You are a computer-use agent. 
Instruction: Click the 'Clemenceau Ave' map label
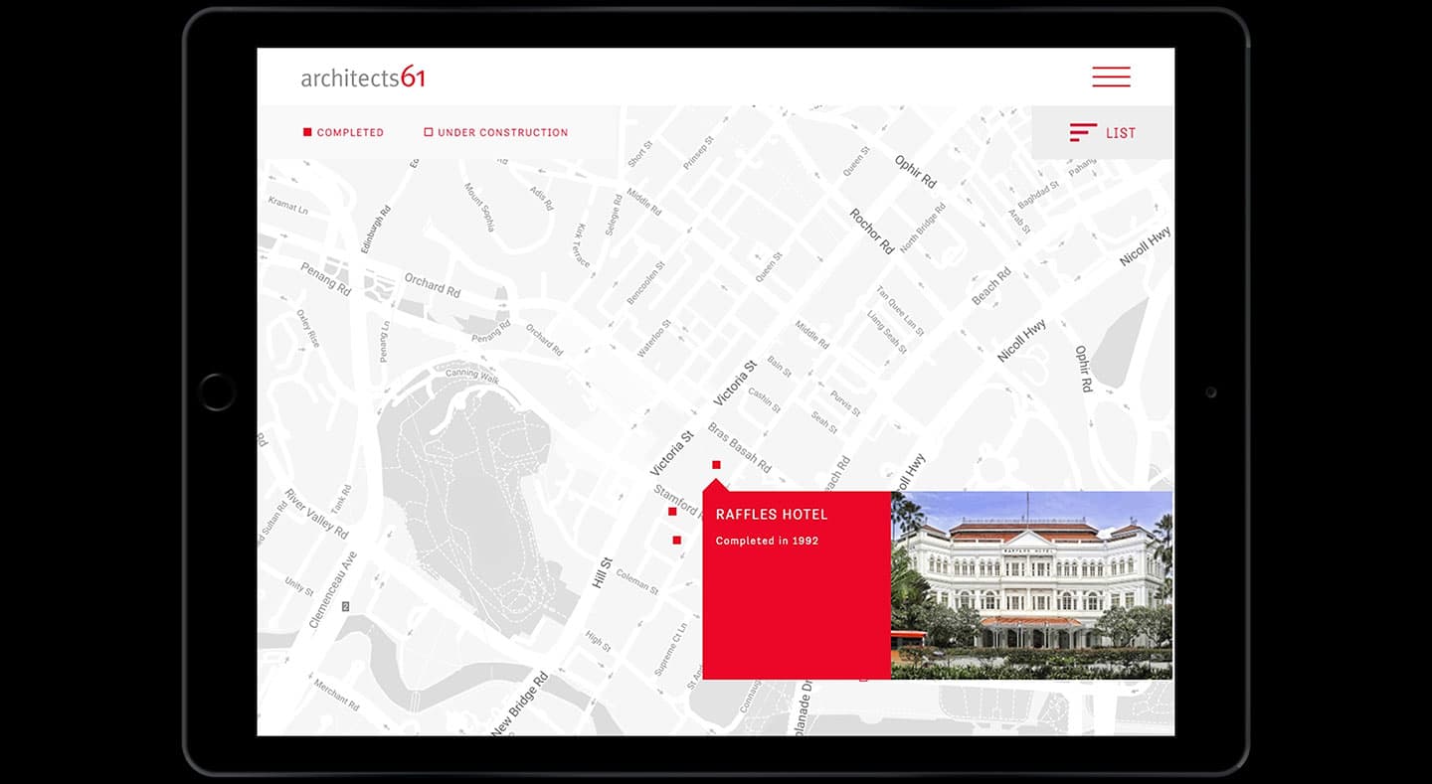[332, 590]
